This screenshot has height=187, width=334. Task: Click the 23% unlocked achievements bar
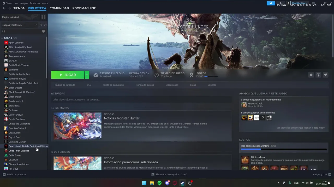[284, 149]
